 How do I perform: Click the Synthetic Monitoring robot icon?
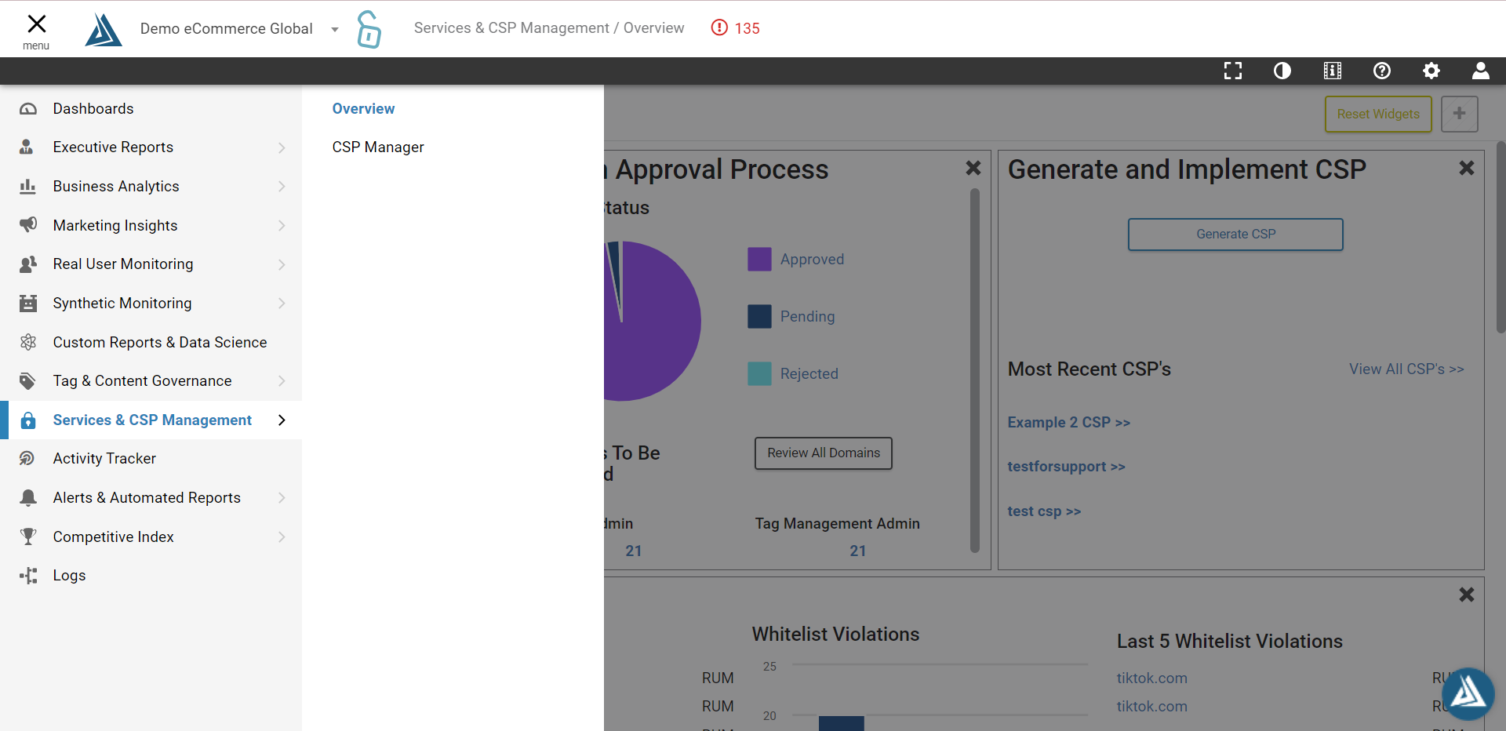point(28,303)
